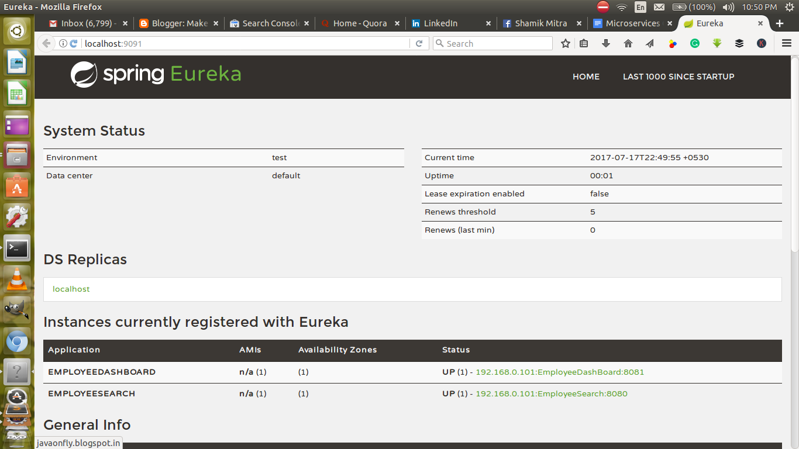Open the EmployeeSearch:8080 instance link
This screenshot has width=799, height=449.
pos(552,393)
